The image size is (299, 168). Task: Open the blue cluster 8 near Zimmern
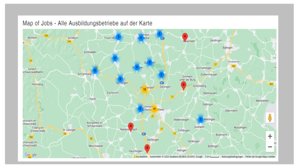tap(140, 109)
